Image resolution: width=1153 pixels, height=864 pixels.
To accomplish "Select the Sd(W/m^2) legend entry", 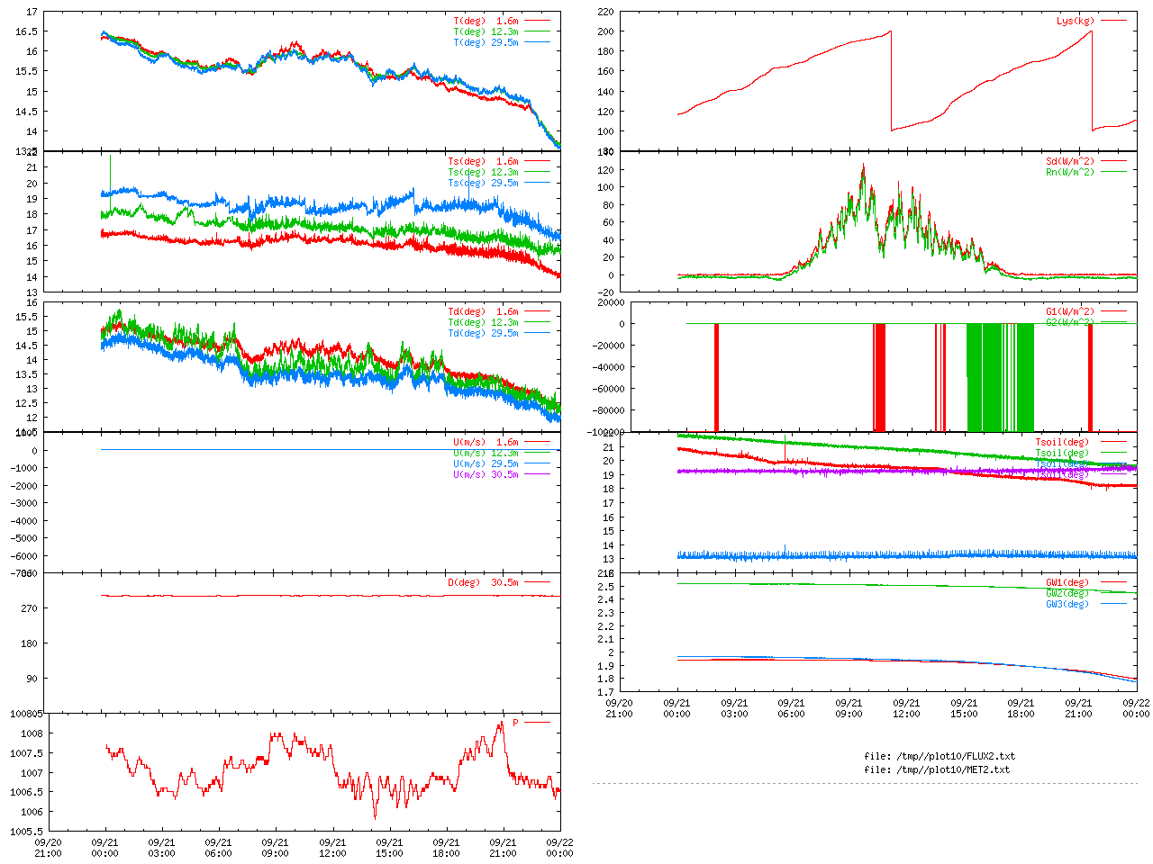I will click(1071, 161).
